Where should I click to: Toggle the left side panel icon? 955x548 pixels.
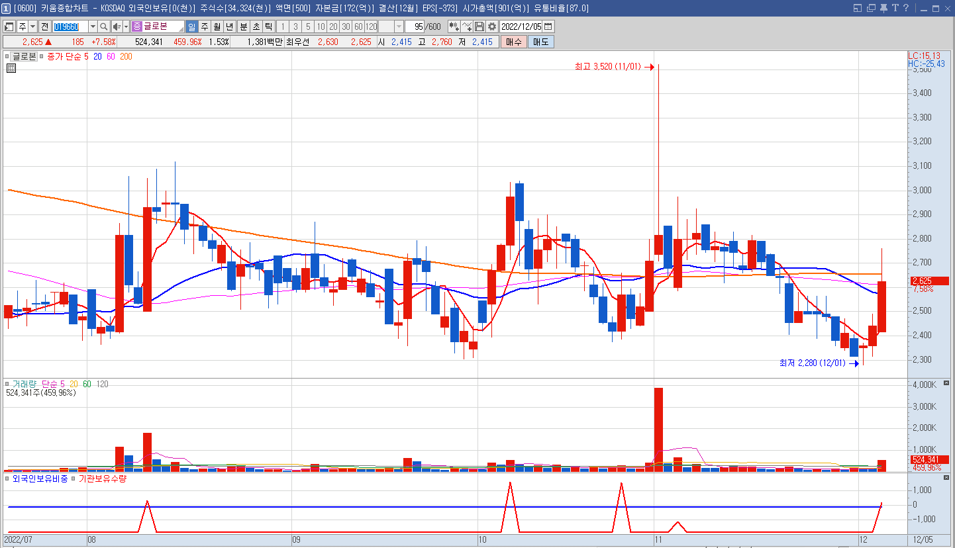click(9, 26)
